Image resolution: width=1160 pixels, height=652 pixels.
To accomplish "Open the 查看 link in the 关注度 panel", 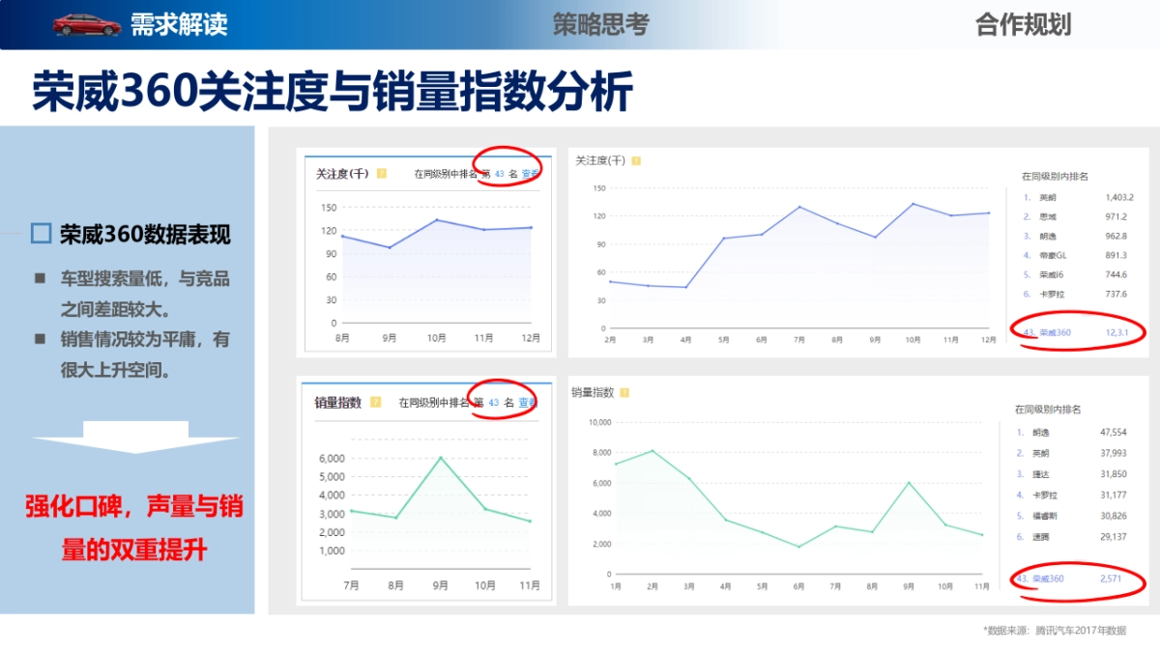I will pyautogui.click(x=530, y=174).
